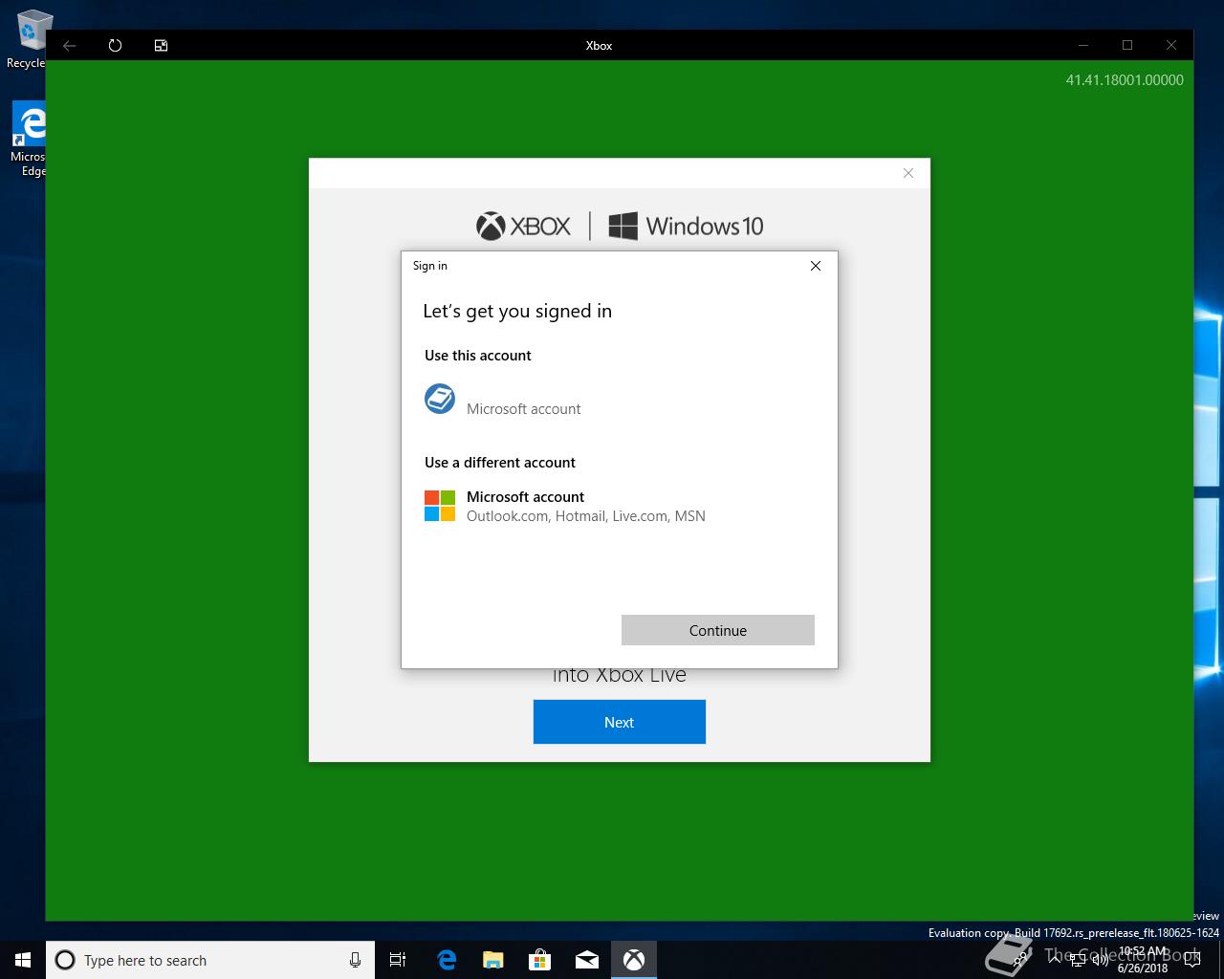Click the Xbox title bar compact view icon
Image resolution: width=1224 pixels, height=979 pixels.
click(x=161, y=45)
